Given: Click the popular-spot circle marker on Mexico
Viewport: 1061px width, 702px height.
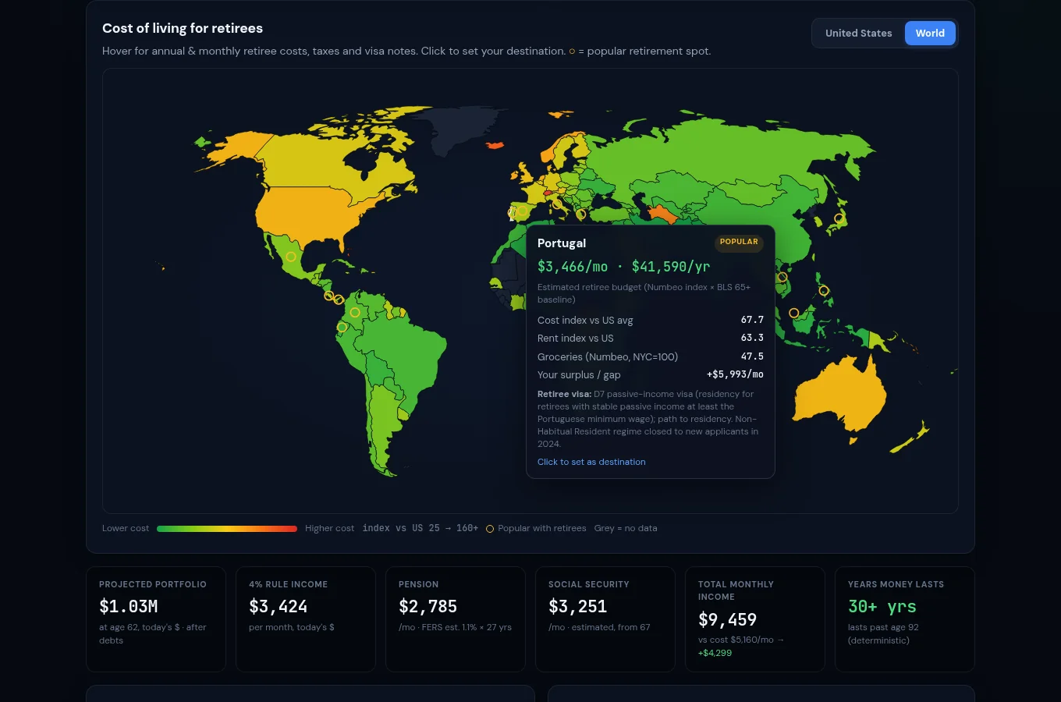Looking at the screenshot, I should coord(291,257).
